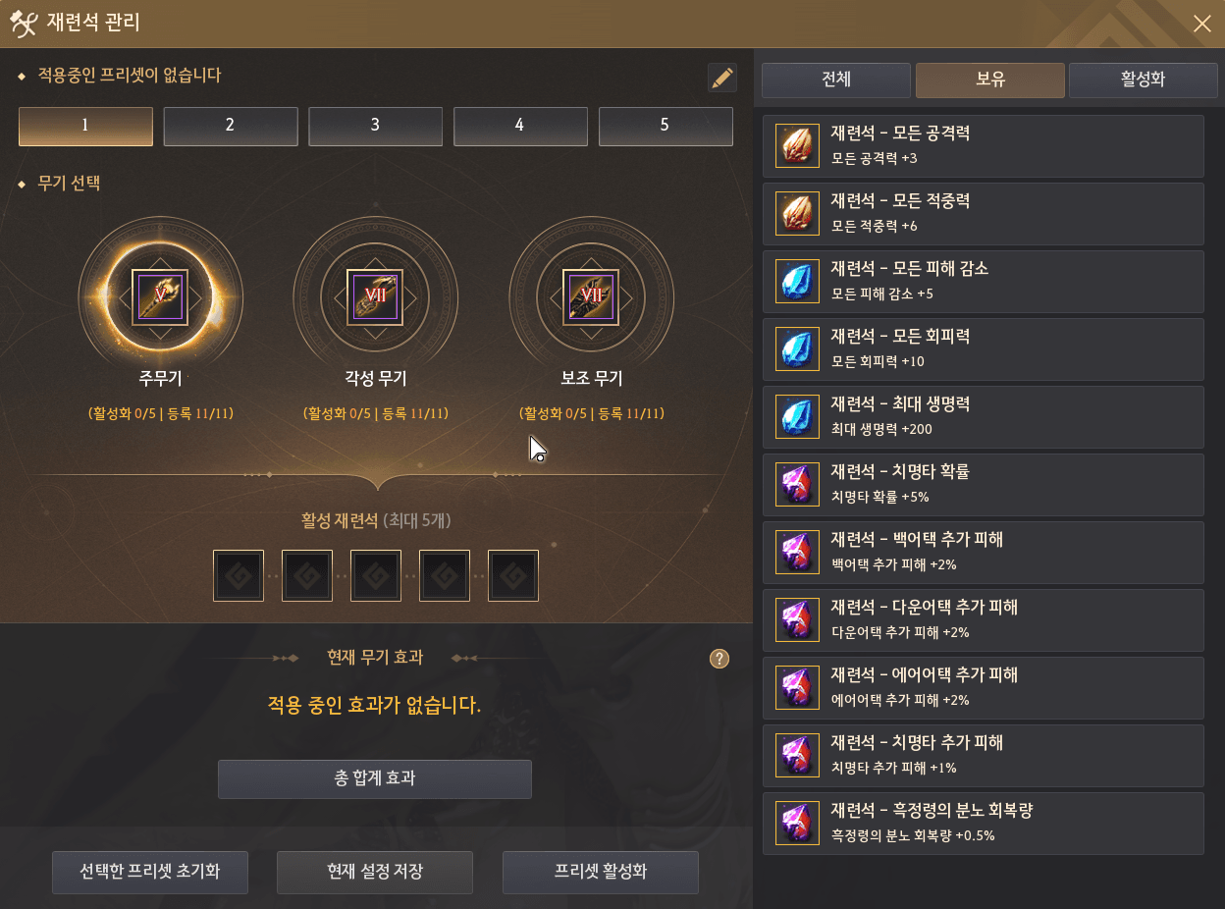Click the 치명타 확률 purple crystal icon
Viewport: 1225px width, 909px height.
(796, 484)
